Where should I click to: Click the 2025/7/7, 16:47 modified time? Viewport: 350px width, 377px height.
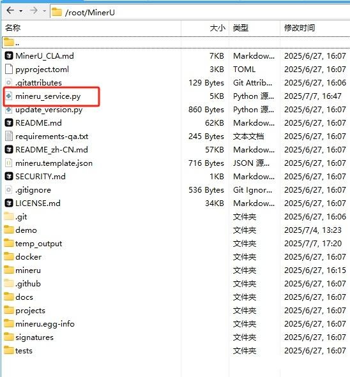[312, 96]
